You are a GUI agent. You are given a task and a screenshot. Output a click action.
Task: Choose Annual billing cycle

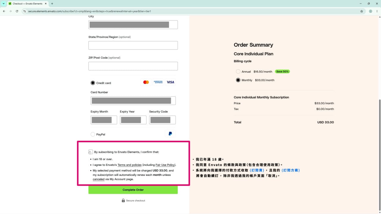[238, 72]
